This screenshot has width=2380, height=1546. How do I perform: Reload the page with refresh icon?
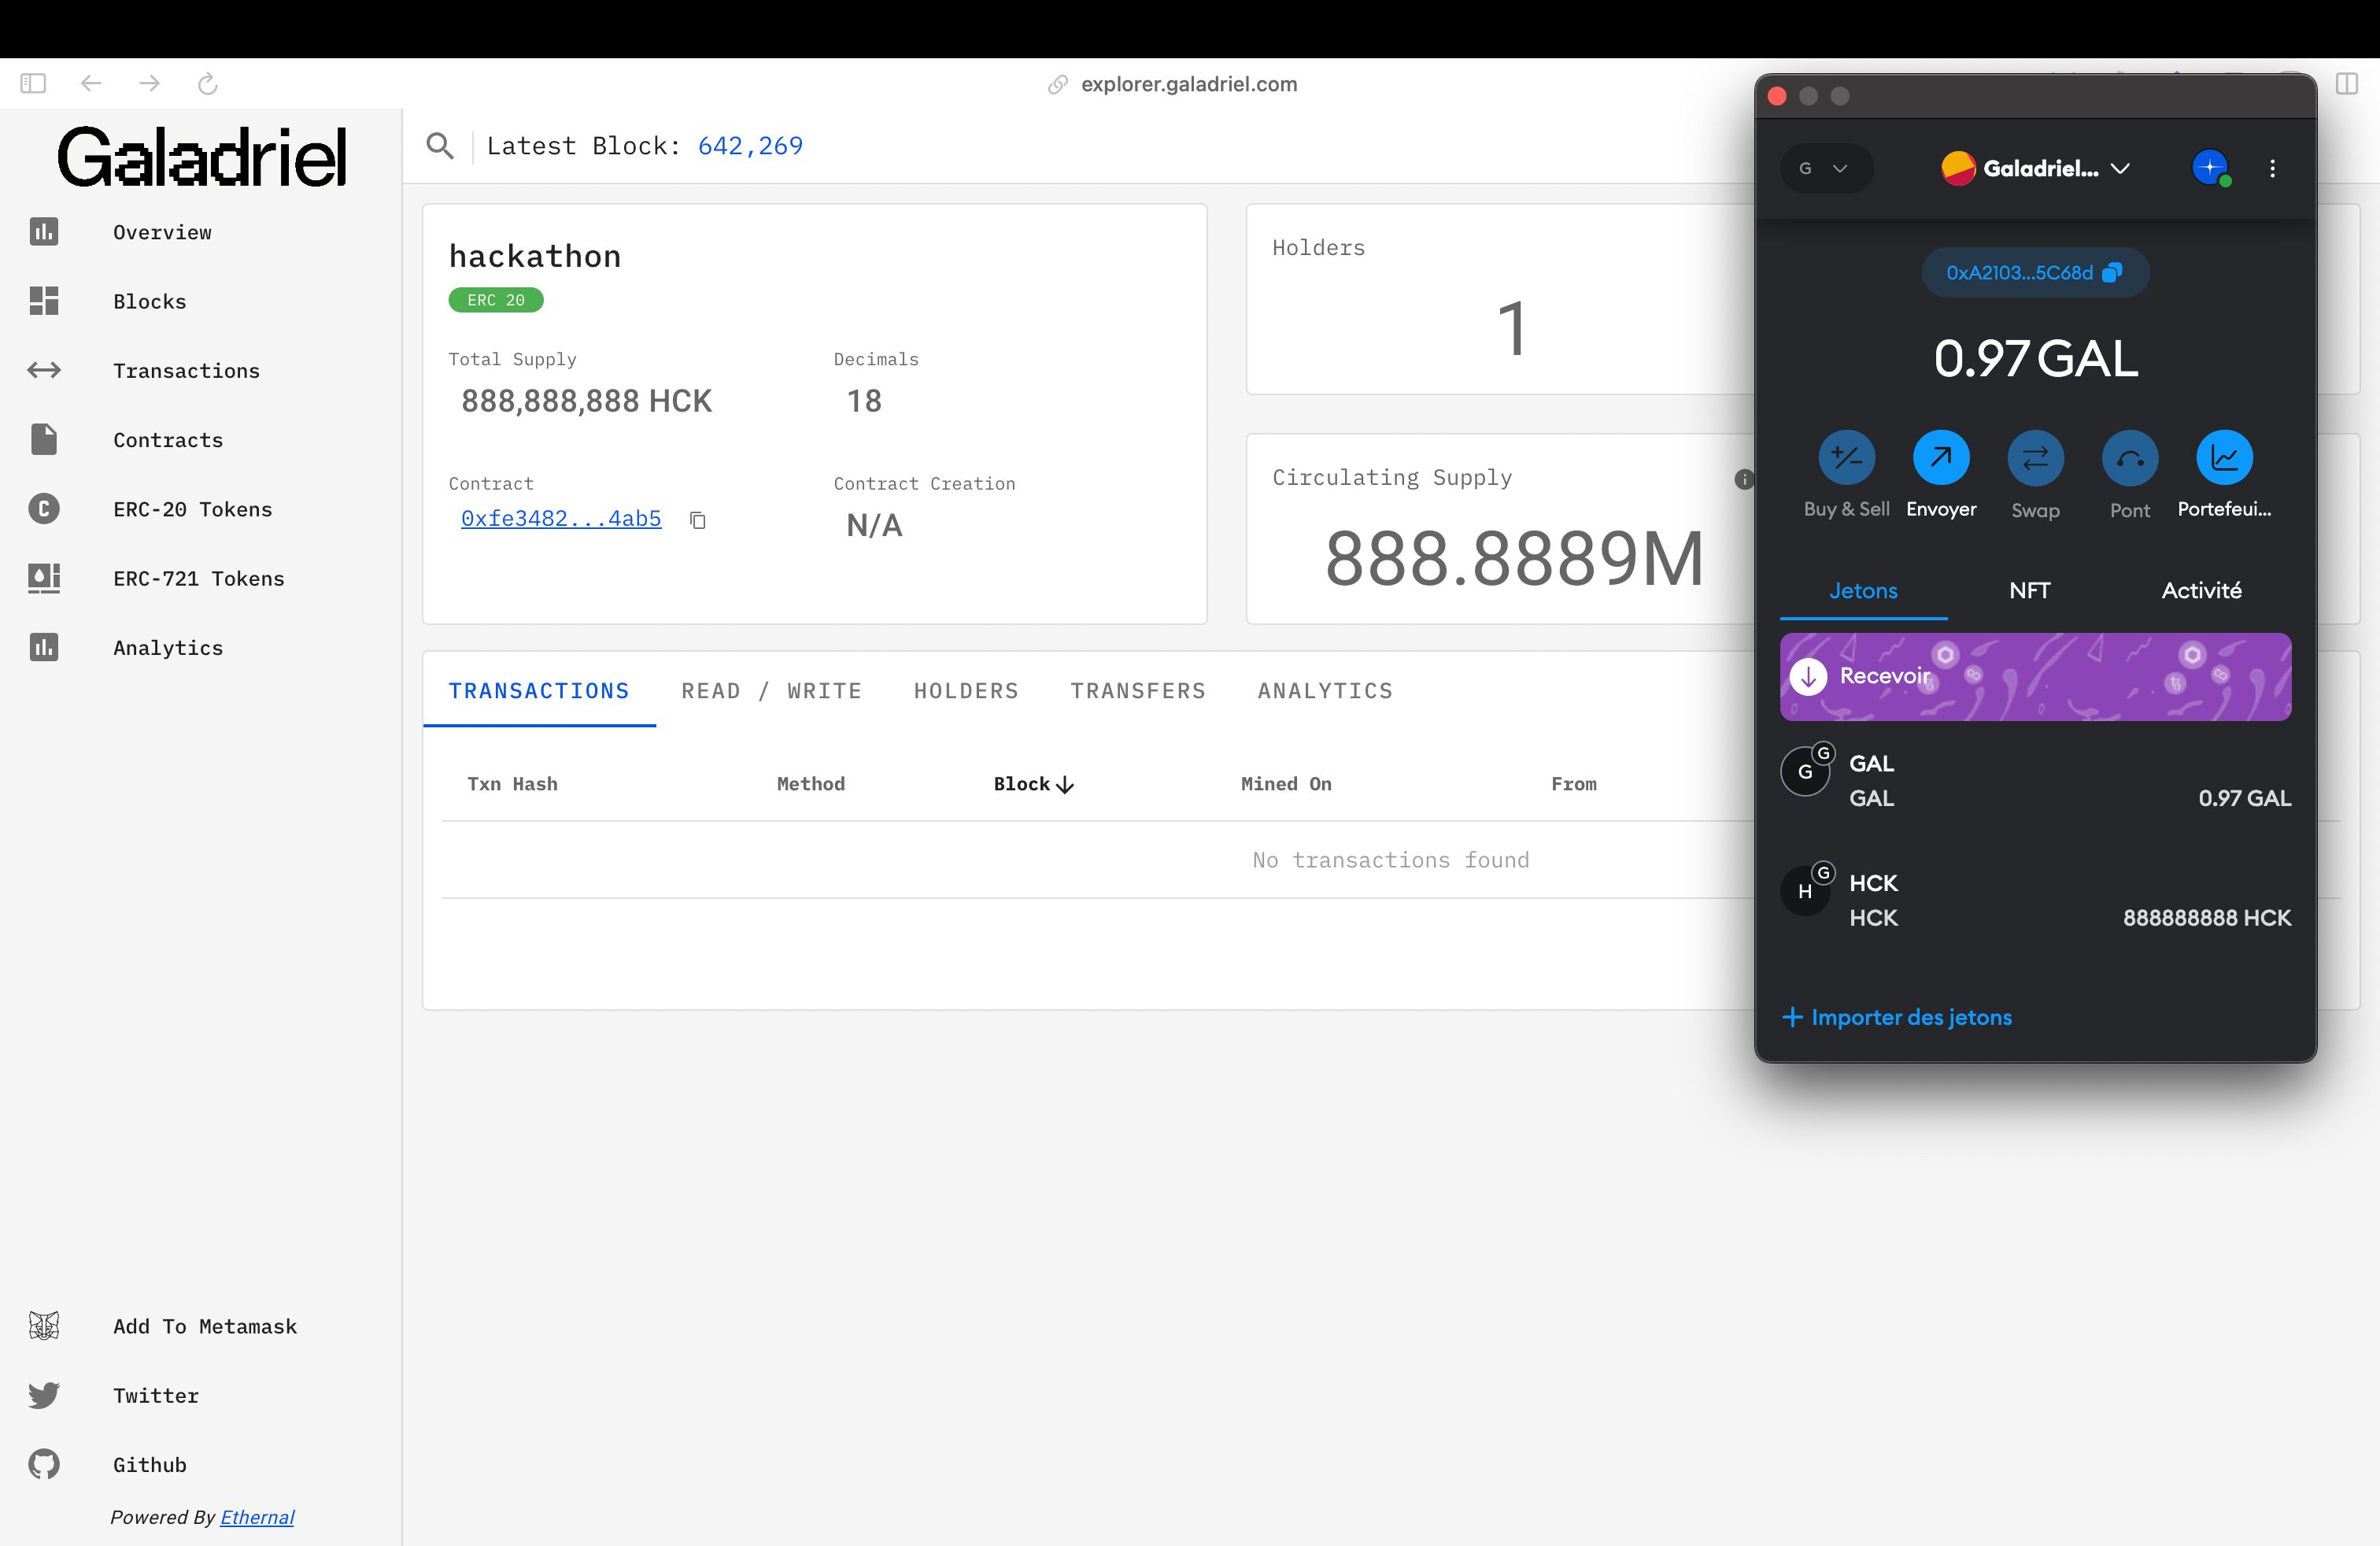pyautogui.click(x=208, y=84)
